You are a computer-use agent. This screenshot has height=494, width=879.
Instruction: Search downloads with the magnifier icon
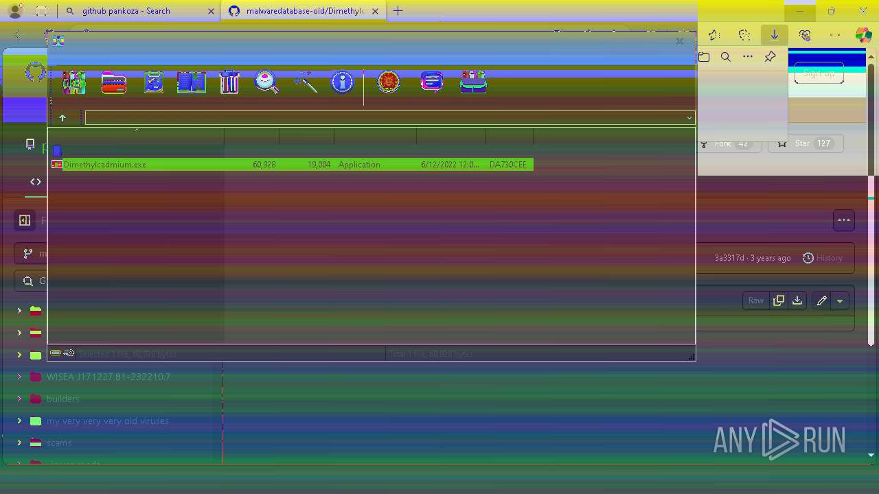click(726, 57)
